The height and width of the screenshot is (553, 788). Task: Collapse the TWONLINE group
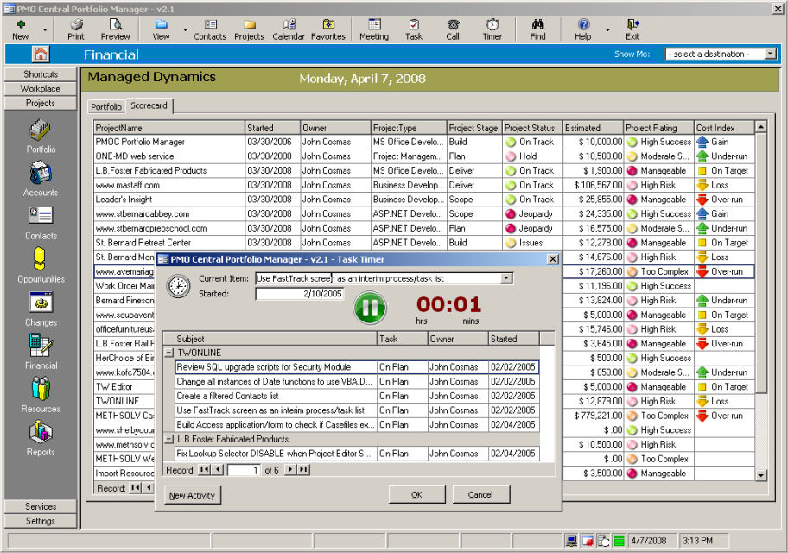pos(169,353)
